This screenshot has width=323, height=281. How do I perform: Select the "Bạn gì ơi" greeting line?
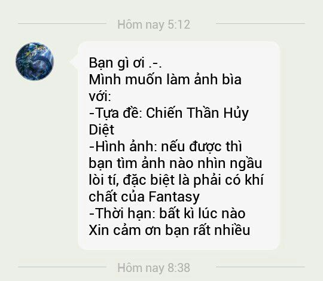point(117,63)
